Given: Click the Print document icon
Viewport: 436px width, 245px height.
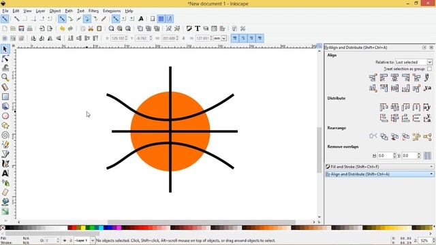Looking at the screenshot, I should 30,29.
